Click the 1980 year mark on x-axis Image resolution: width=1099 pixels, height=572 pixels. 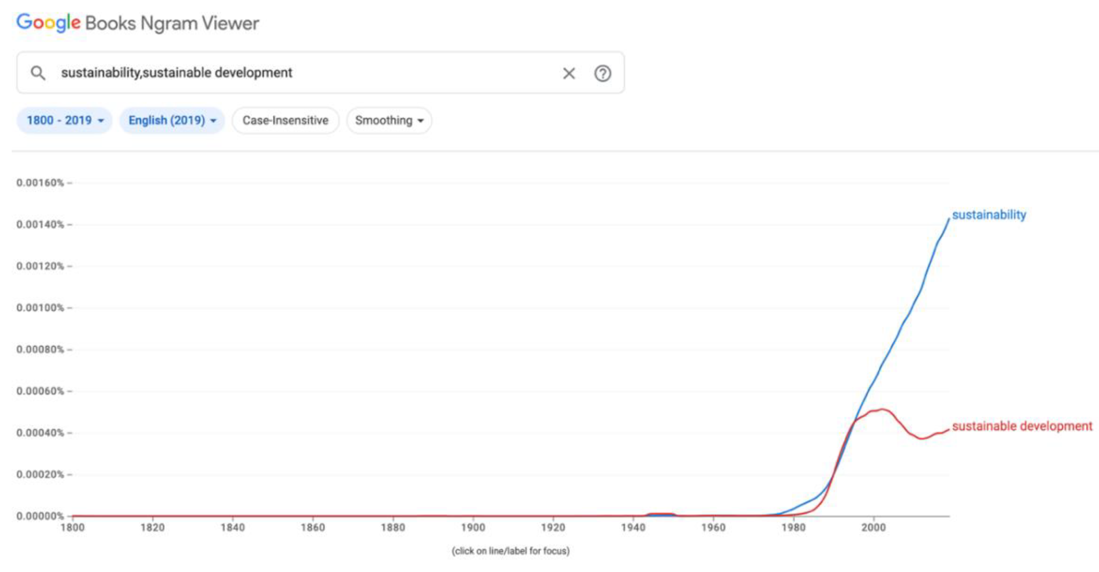(x=794, y=527)
